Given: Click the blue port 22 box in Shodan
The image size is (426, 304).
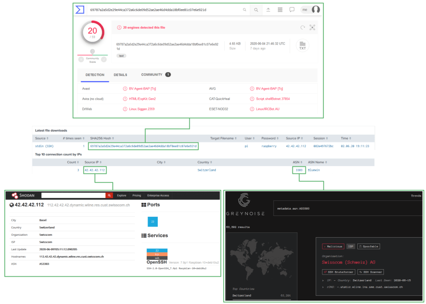Looking at the screenshot, I should (152, 222).
